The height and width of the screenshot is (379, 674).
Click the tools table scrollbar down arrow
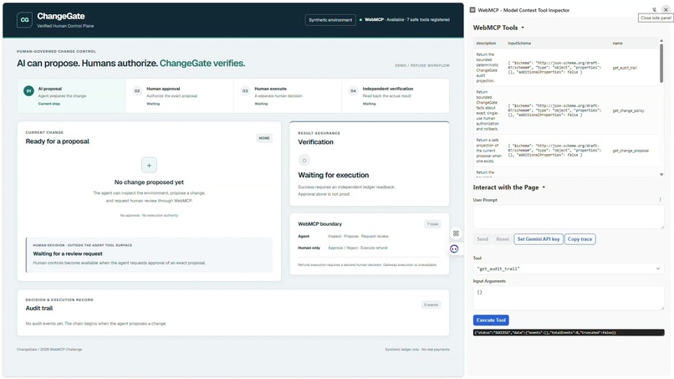661,174
